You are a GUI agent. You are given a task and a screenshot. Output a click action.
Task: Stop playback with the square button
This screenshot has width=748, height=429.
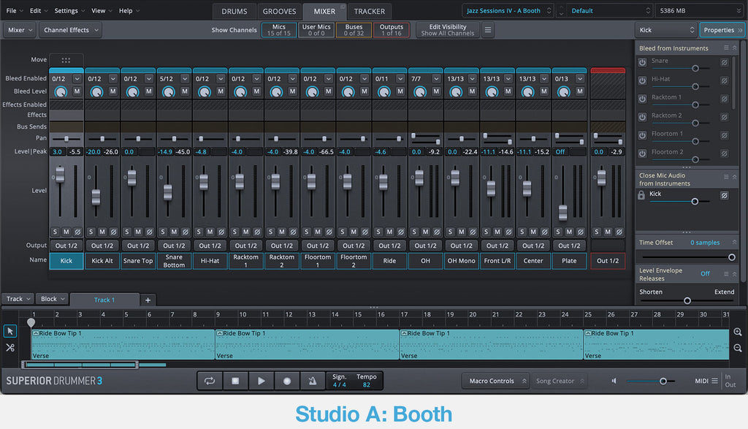click(235, 381)
